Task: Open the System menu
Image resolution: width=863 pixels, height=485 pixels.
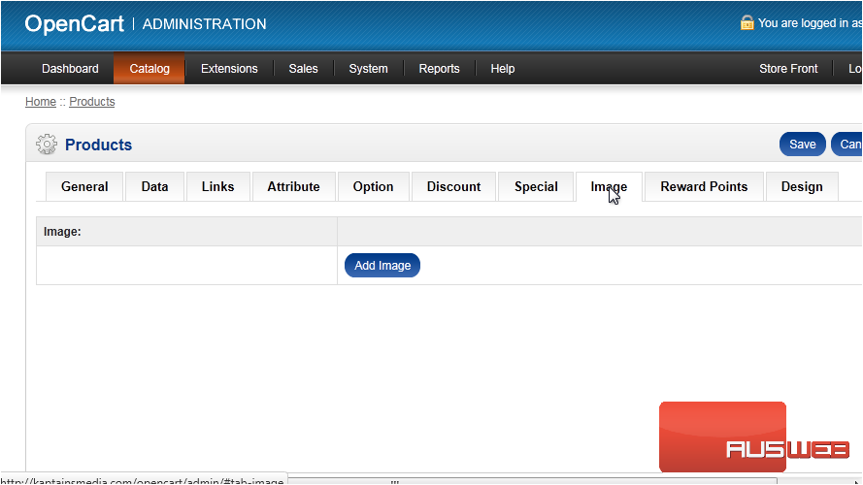Action: [368, 69]
